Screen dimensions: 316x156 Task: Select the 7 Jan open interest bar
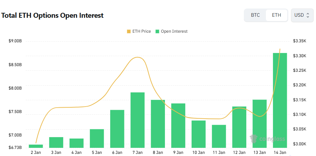[138, 120]
